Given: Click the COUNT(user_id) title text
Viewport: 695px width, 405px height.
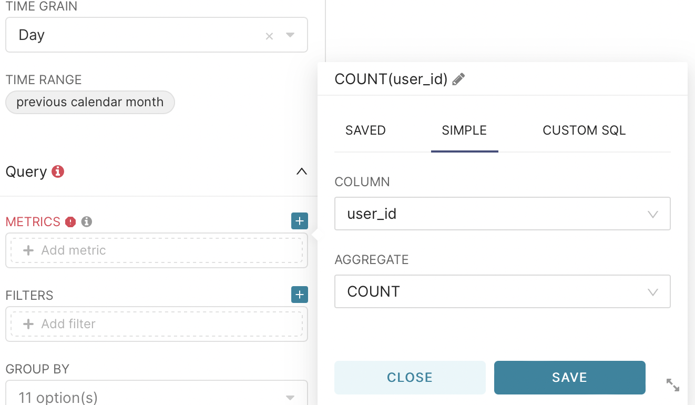Looking at the screenshot, I should pos(391,79).
